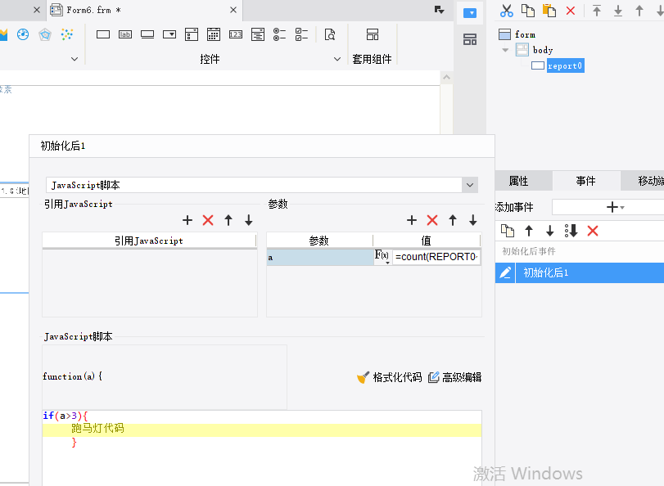Select the 初始化后1 event row

click(580, 272)
